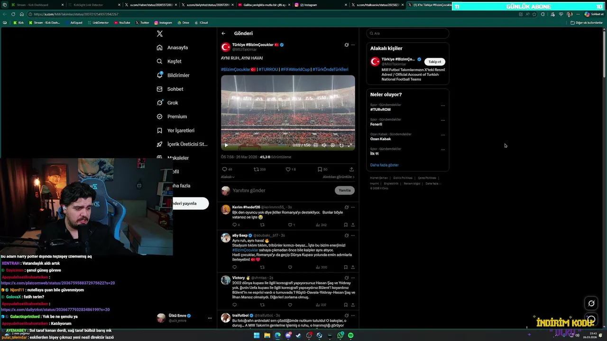Open Alıntıları görüntüle link
607x341 pixels.
339,177
